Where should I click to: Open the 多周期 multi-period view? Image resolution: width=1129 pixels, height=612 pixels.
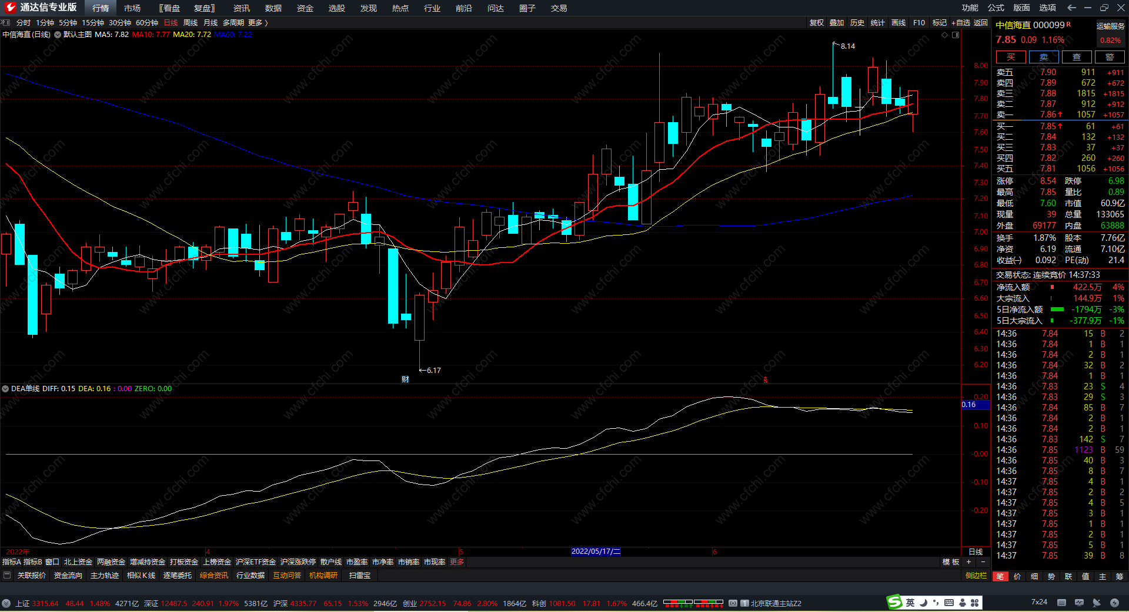[233, 22]
